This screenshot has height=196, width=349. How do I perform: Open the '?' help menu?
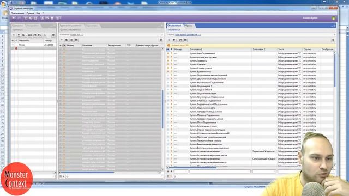[43, 13]
